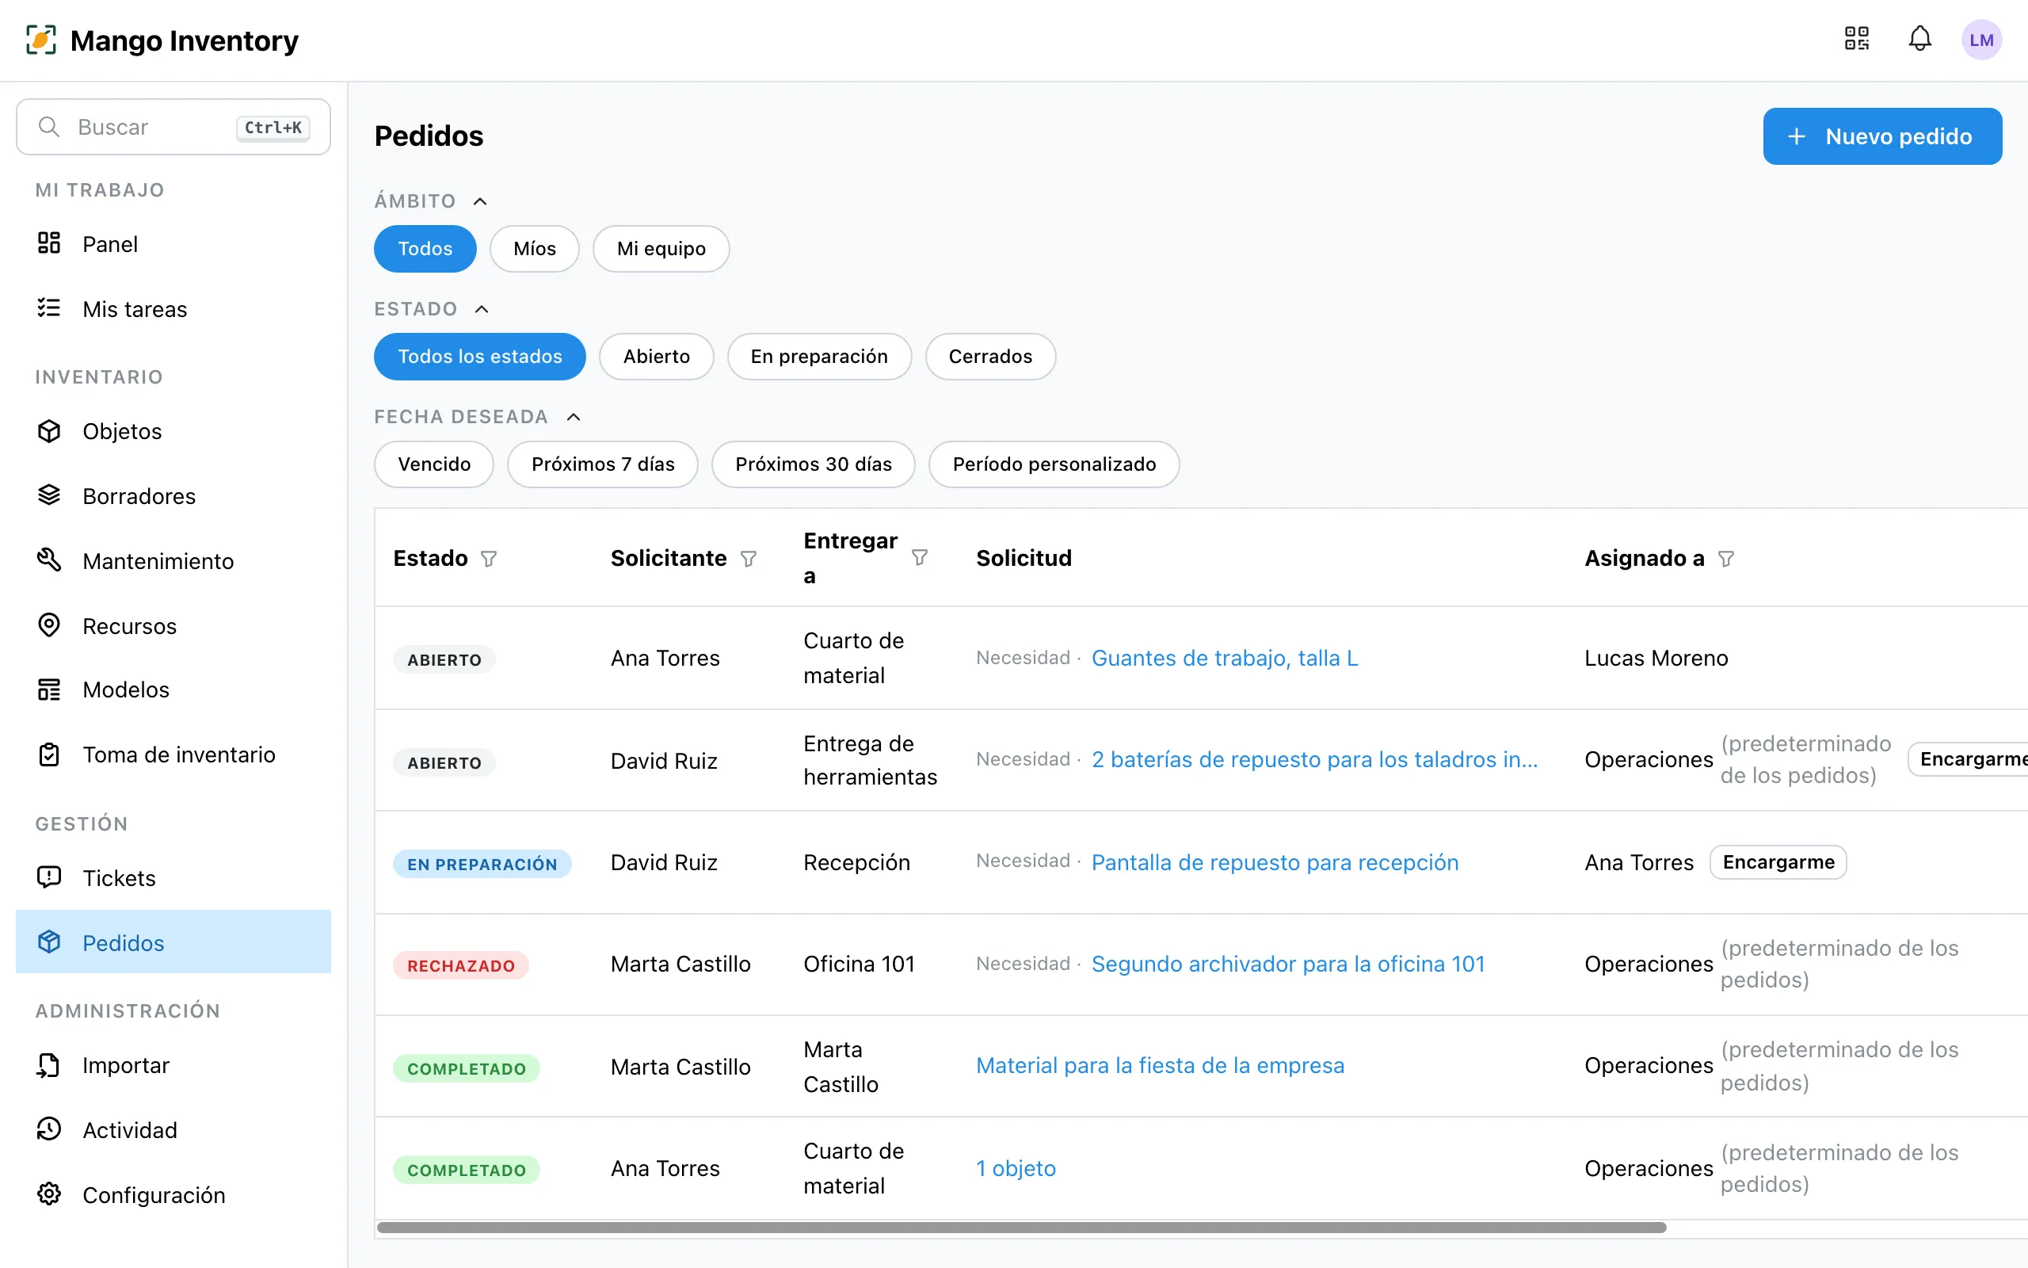Click the horizontal scrollbar under the table
Viewport: 2028px width, 1268px height.
[x=1022, y=1227]
